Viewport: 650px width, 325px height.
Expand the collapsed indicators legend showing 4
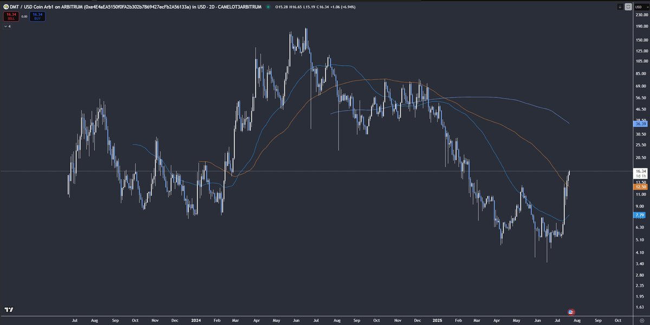(x=7, y=26)
